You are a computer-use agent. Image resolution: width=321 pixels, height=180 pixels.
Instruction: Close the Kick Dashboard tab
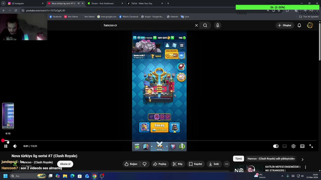click(x=122, y=3)
